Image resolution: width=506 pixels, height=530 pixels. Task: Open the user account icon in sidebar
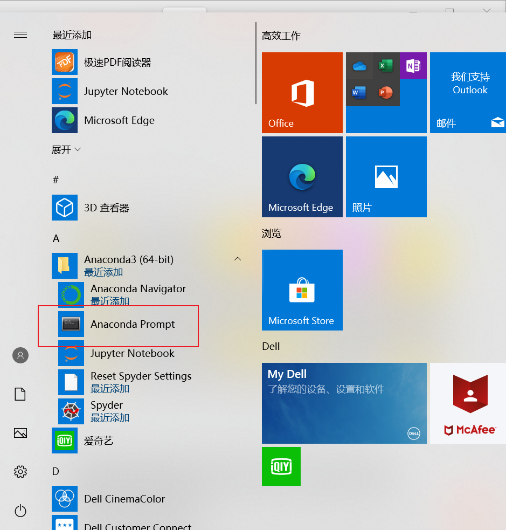(20, 355)
